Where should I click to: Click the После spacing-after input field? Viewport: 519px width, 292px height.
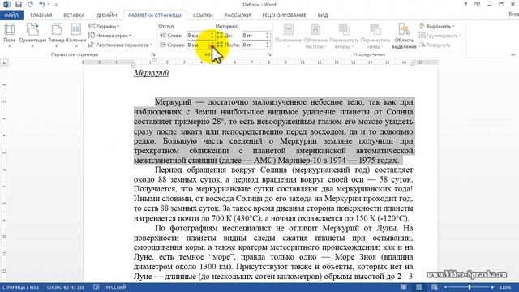tap(253, 45)
